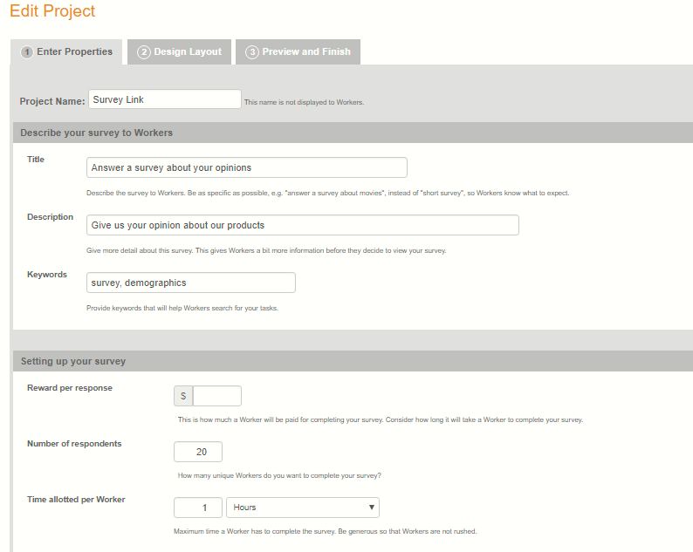Click the 'Provide keywords that will help Workers' hint
Viewport: 693px width, 552px height.
coord(182,308)
